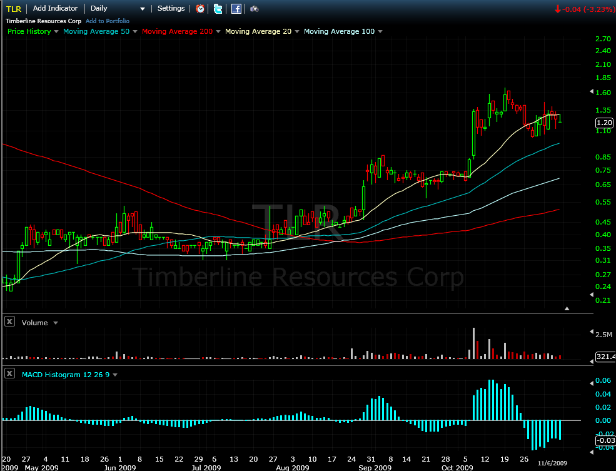Click lower MACD scale arrow near -0.04
The height and width of the screenshot is (471, 616).
click(592, 452)
